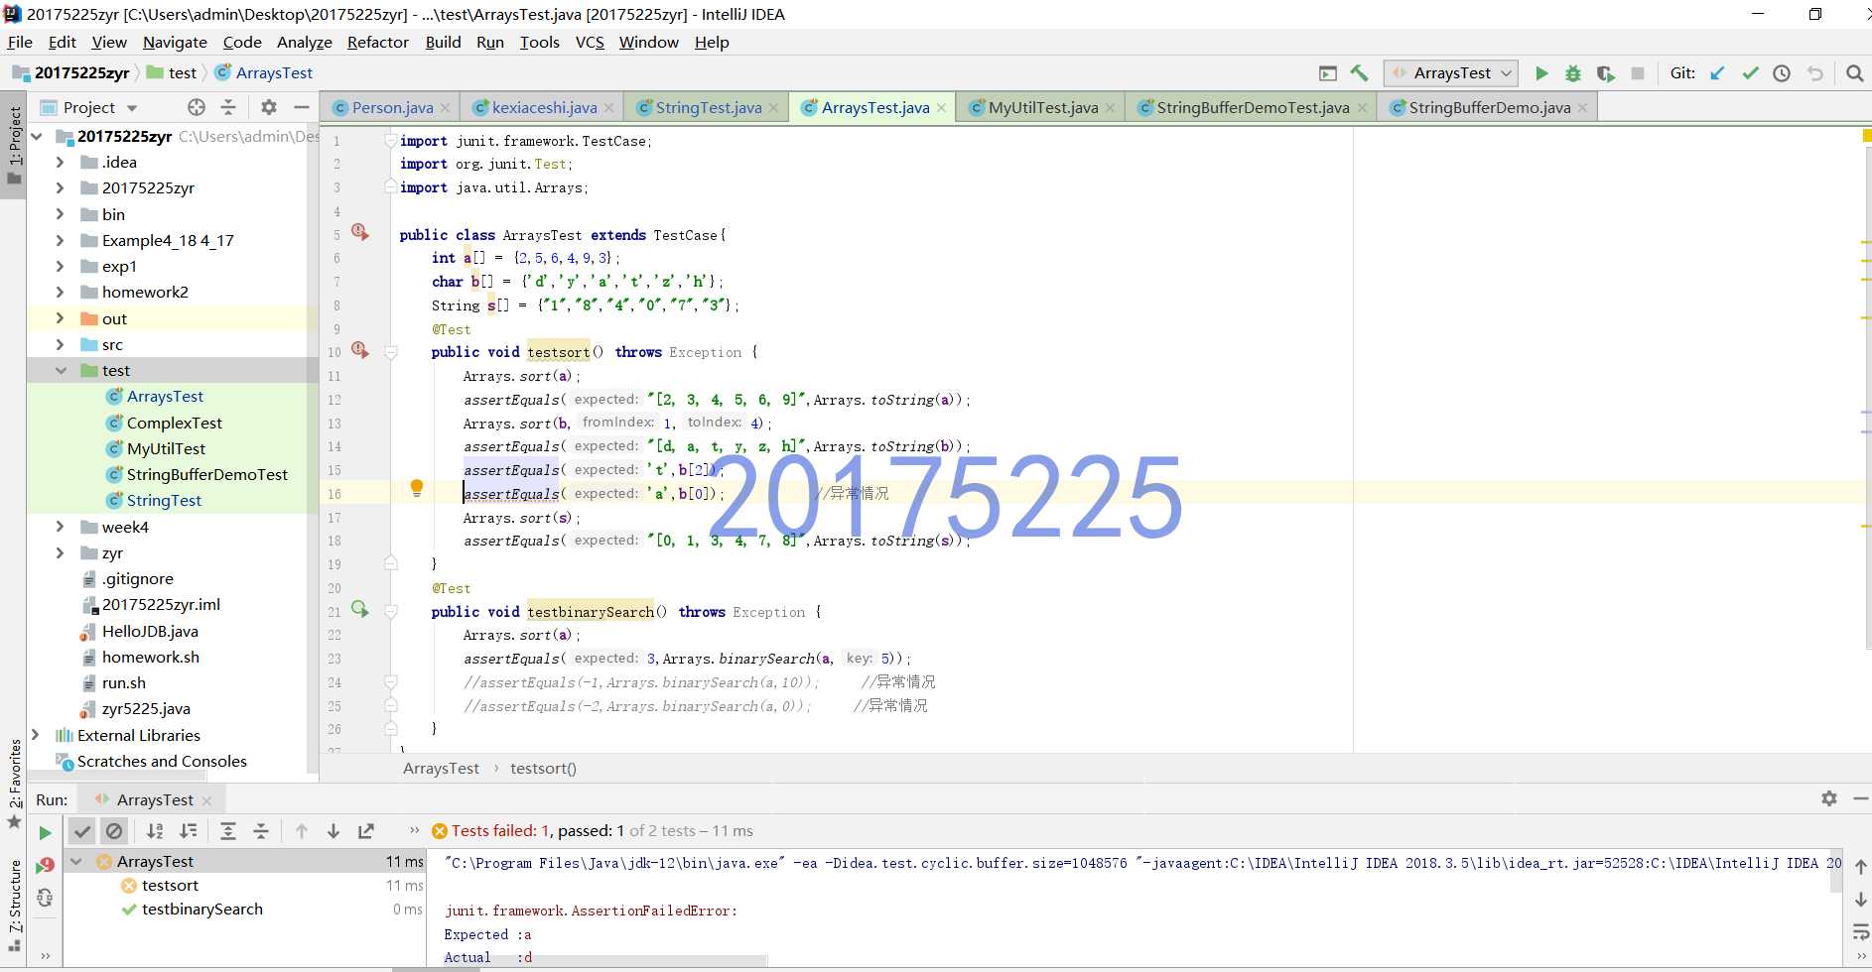
Task: Click the ArraysTest breadcrumb below the editor
Action: 441,769
